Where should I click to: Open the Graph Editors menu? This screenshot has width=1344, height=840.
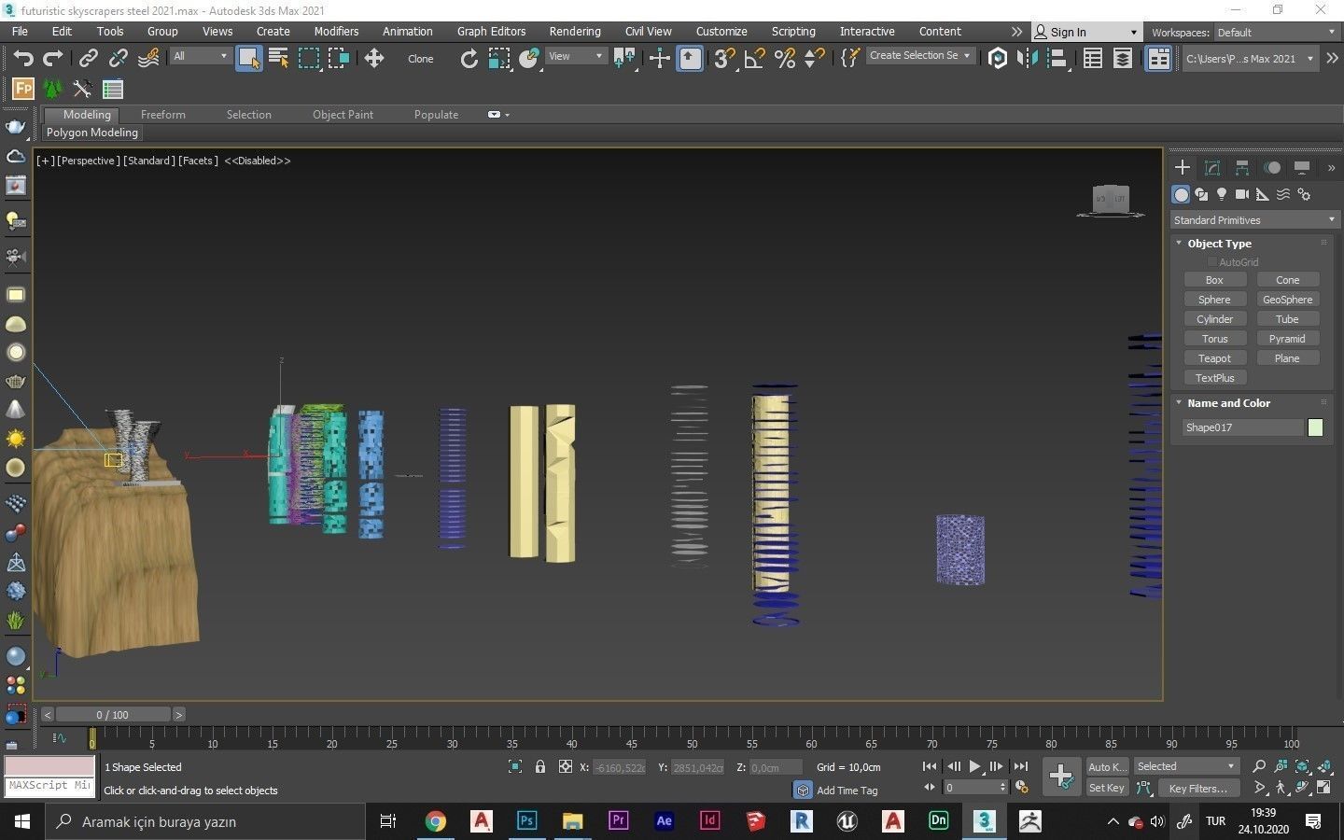pyautogui.click(x=492, y=32)
